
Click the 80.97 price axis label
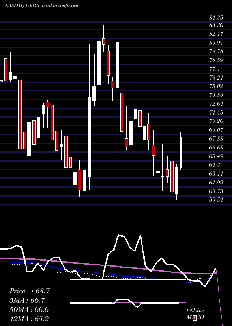[216, 43]
